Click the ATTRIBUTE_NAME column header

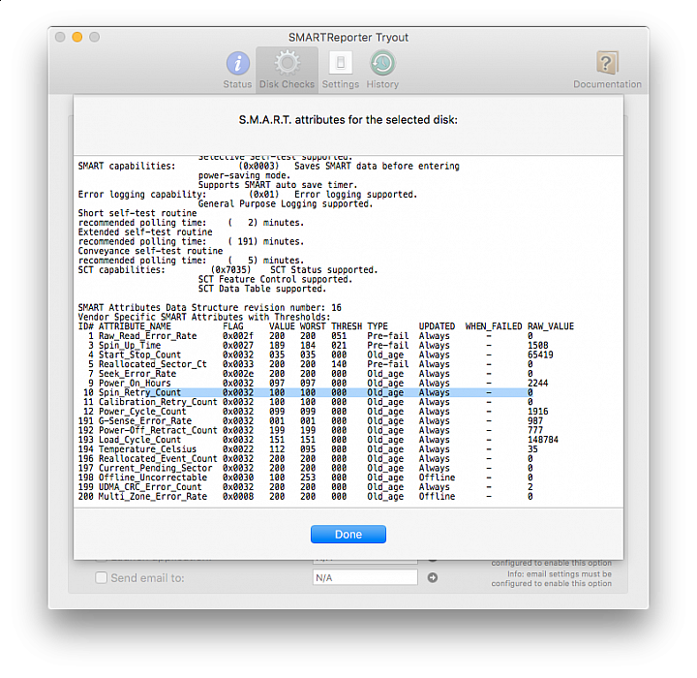click(x=135, y=326)
